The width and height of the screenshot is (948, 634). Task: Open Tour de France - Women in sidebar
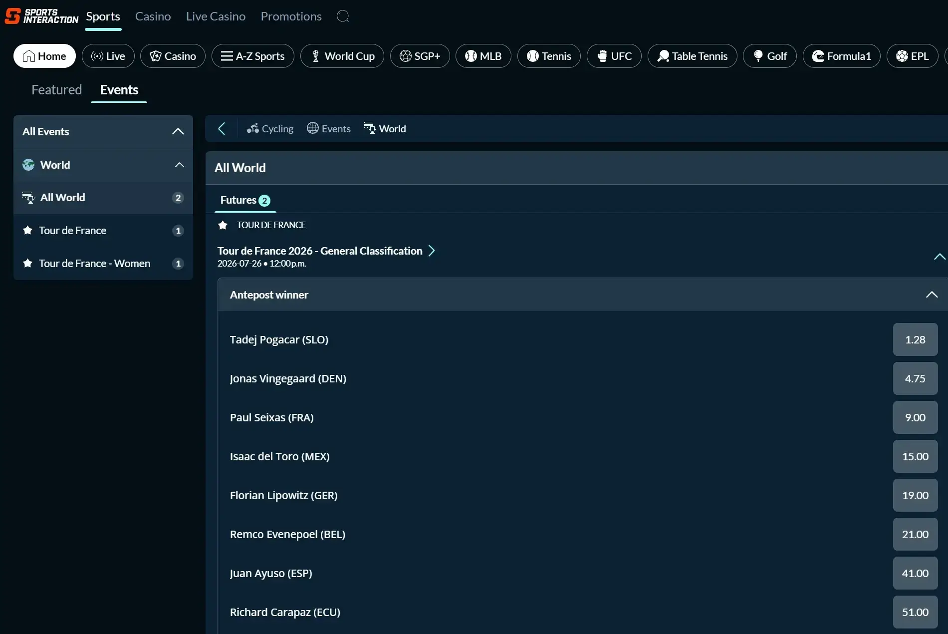(103, 264)
